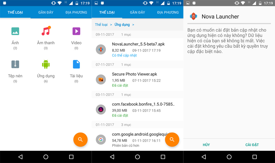Tap the 01-11-2017 date group header
Viewport: 275px width, 163px height.
[137, 125]
